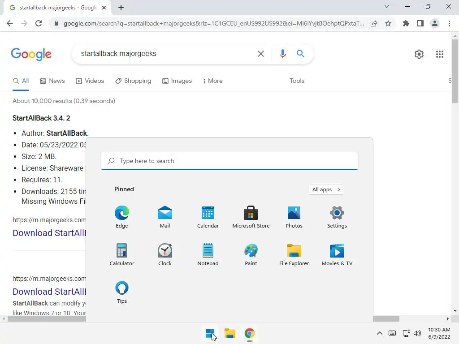Open Chrome extensions puzzle icon

pos(406,23)
